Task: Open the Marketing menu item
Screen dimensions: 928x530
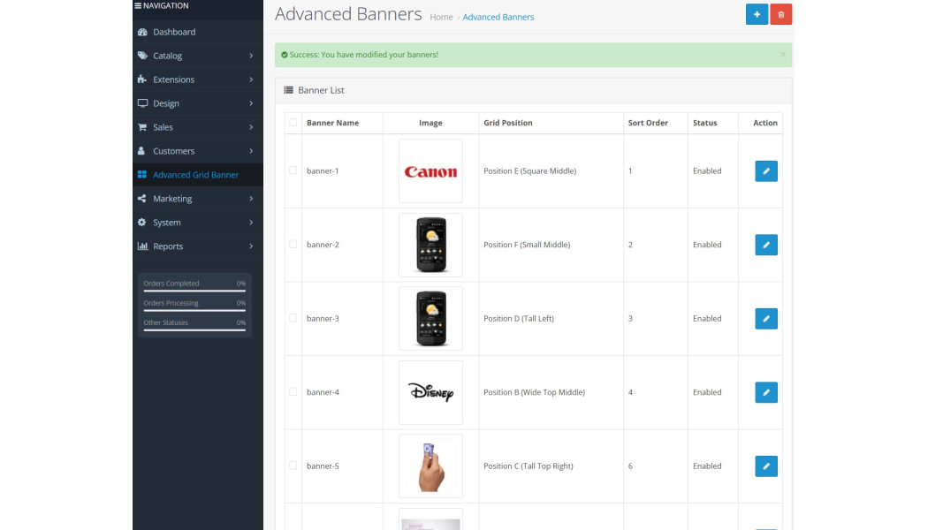Action: (198, 198)
